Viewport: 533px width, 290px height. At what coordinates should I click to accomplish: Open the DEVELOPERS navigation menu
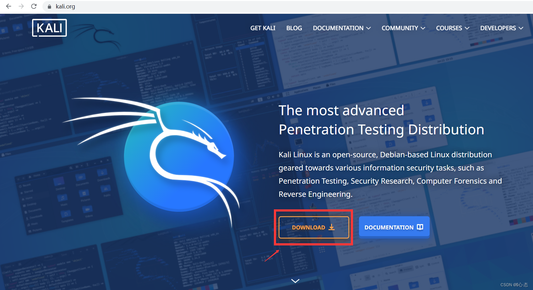498,28
